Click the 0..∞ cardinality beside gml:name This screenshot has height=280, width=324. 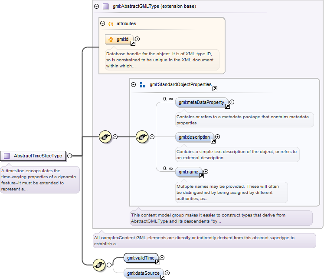168,169
